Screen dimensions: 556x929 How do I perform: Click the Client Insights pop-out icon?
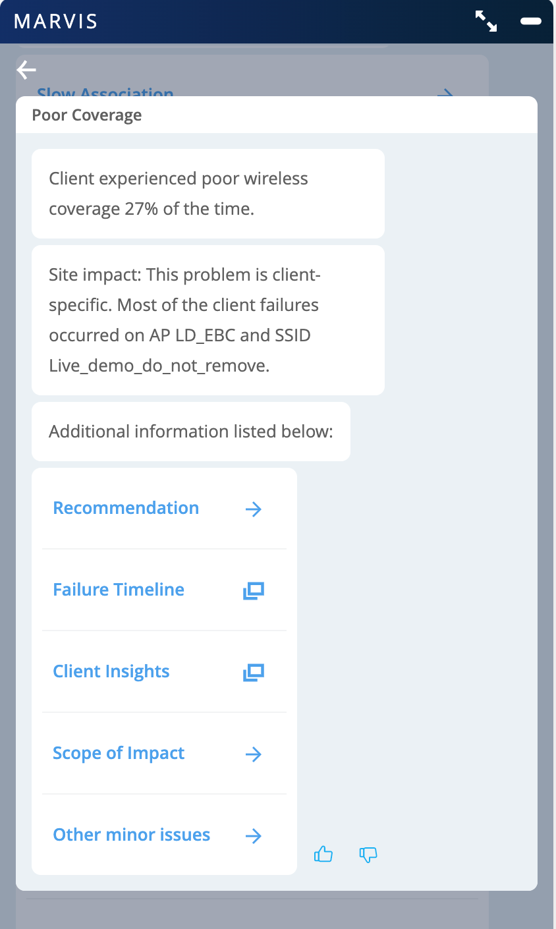(254, 672)
